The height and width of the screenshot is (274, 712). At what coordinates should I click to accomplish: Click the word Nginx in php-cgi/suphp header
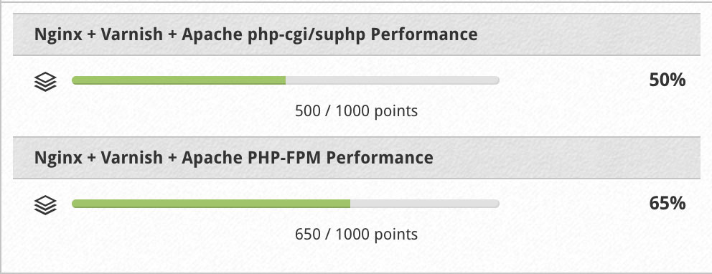59,35
